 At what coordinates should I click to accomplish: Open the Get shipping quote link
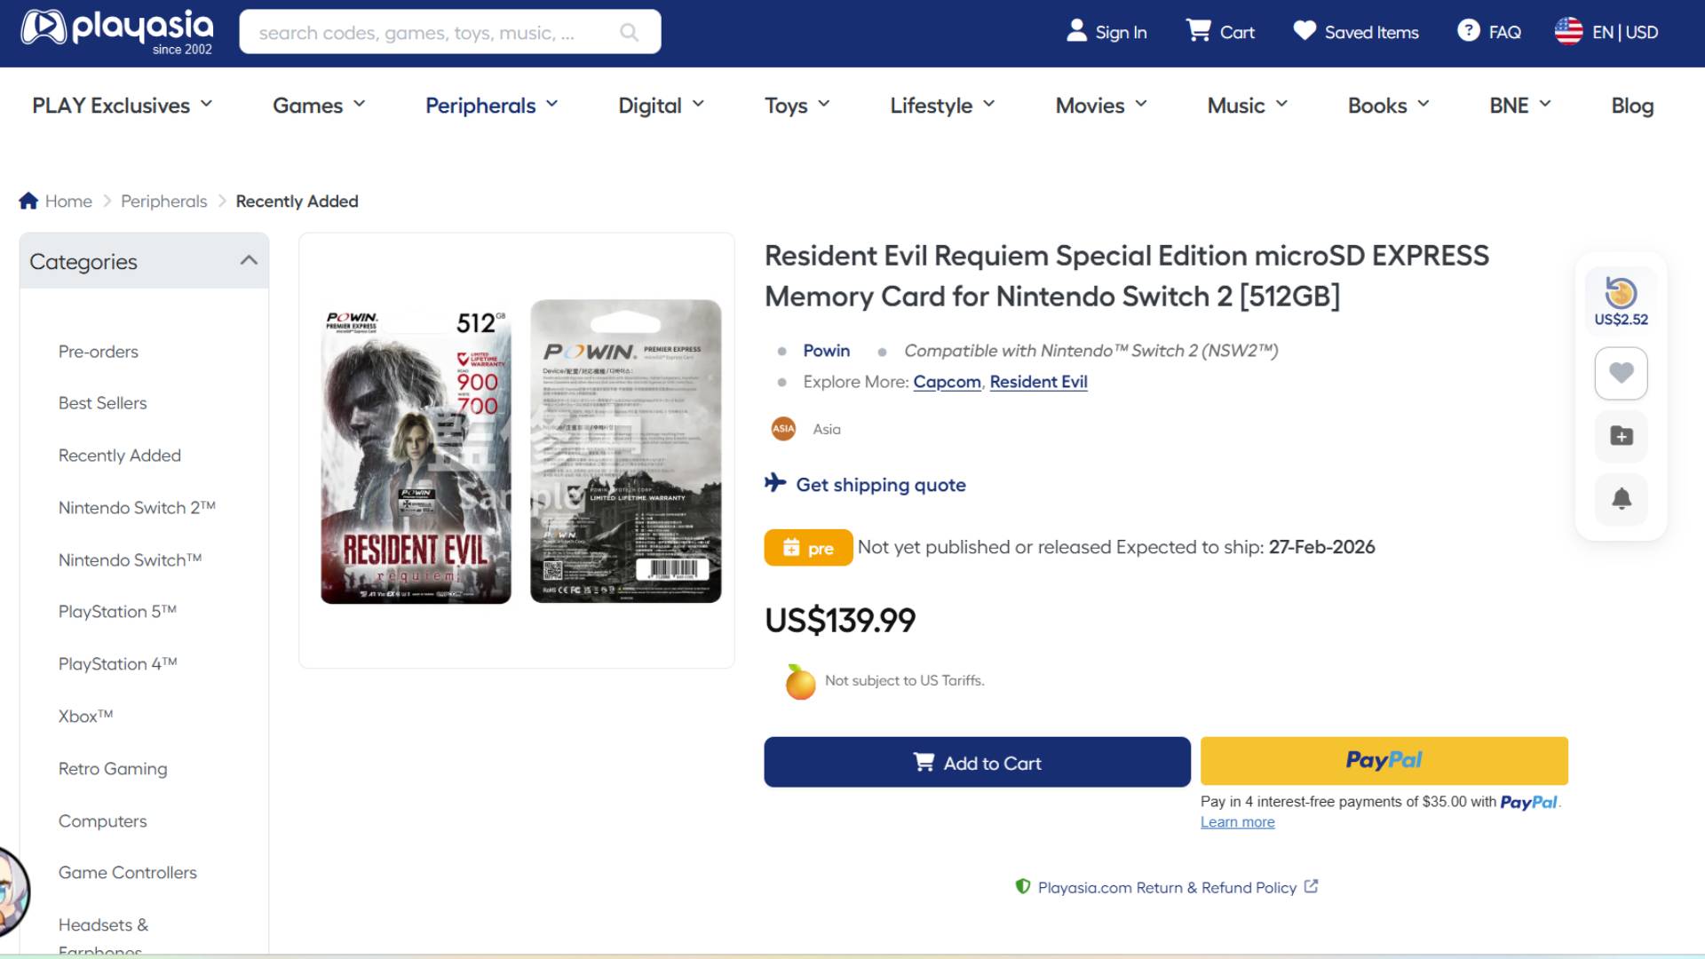click(880, 485)
